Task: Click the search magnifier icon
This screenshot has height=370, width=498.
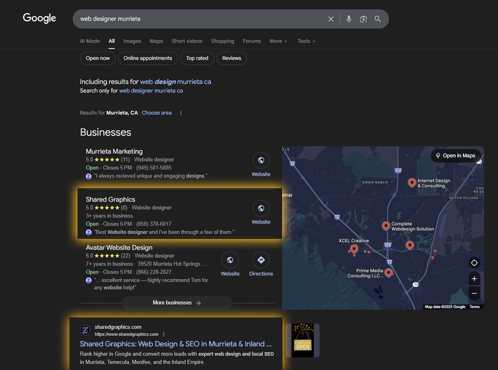Action: (x=377, y=19)
